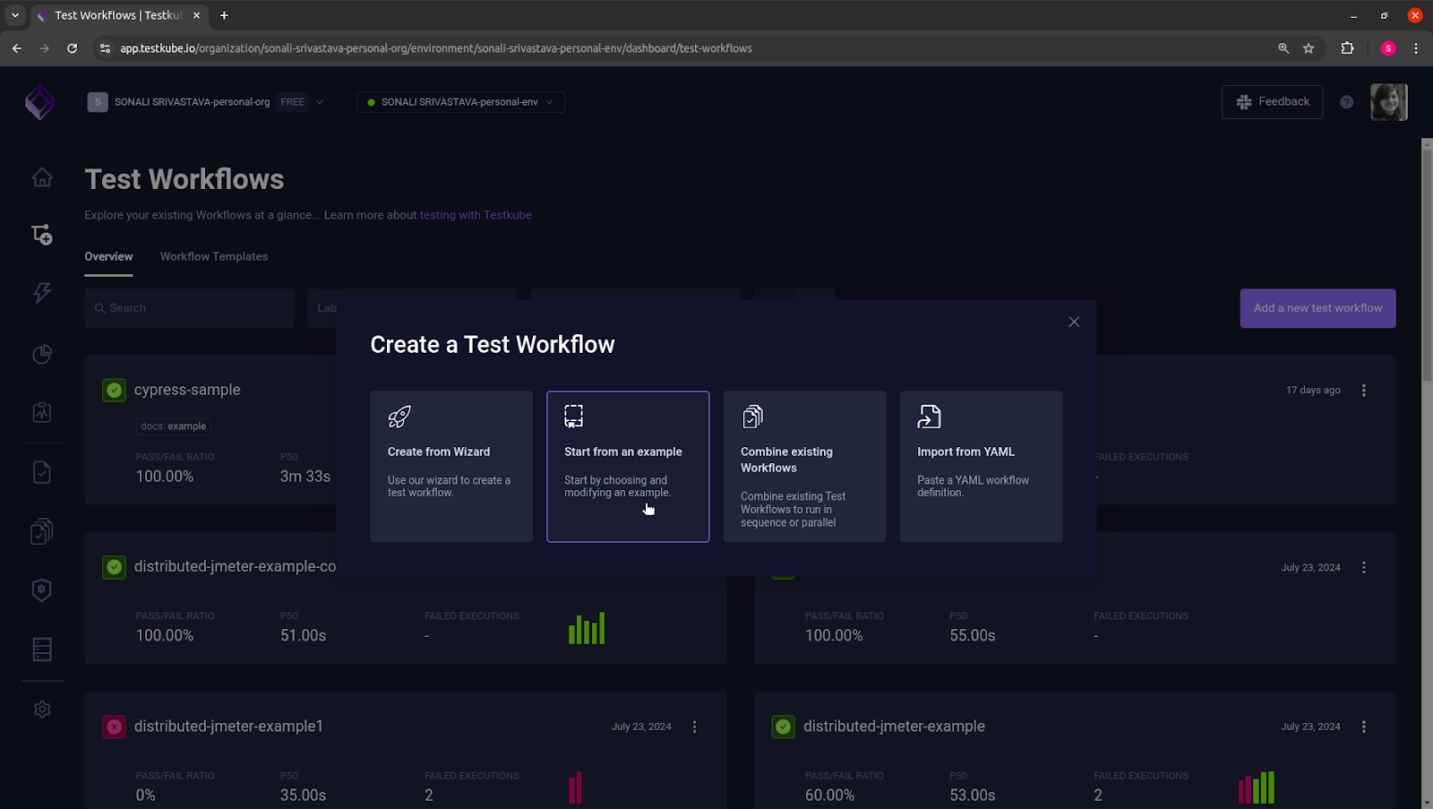
Task: Open Chrome menu three dots
Action: [1416, 48]
